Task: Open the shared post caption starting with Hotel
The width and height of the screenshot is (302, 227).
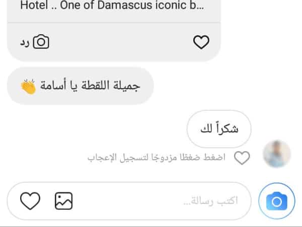Action: click(112, 6)
